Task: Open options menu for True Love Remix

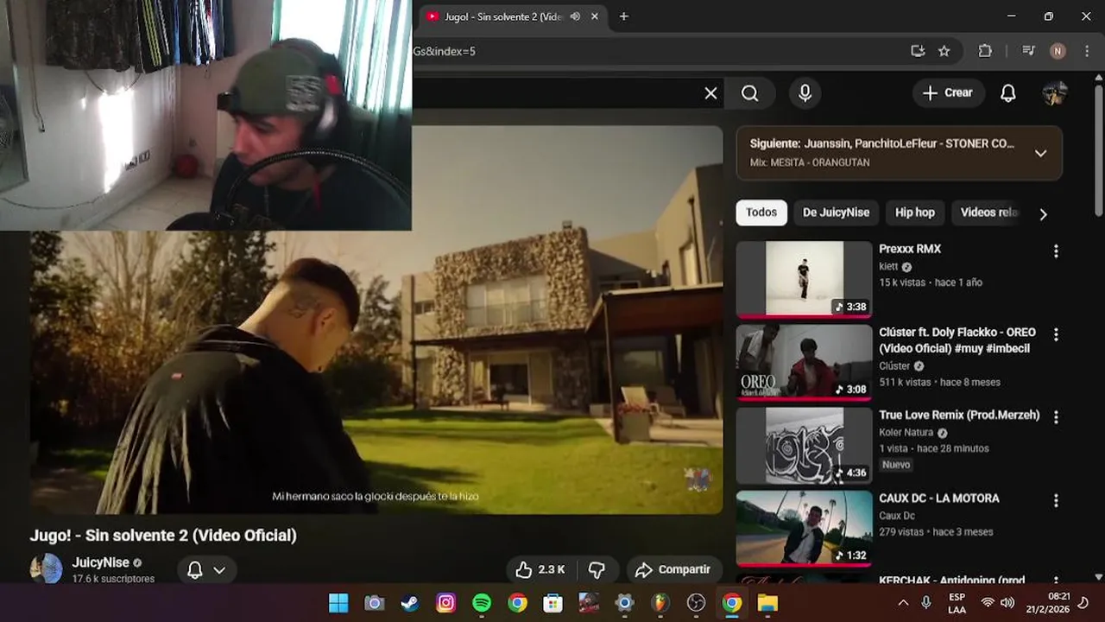Action: coord(1056,417)
